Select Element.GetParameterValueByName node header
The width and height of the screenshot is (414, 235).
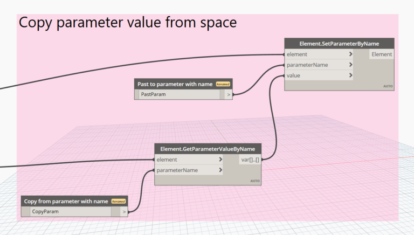pyautogui.click(x=208, y=149)
